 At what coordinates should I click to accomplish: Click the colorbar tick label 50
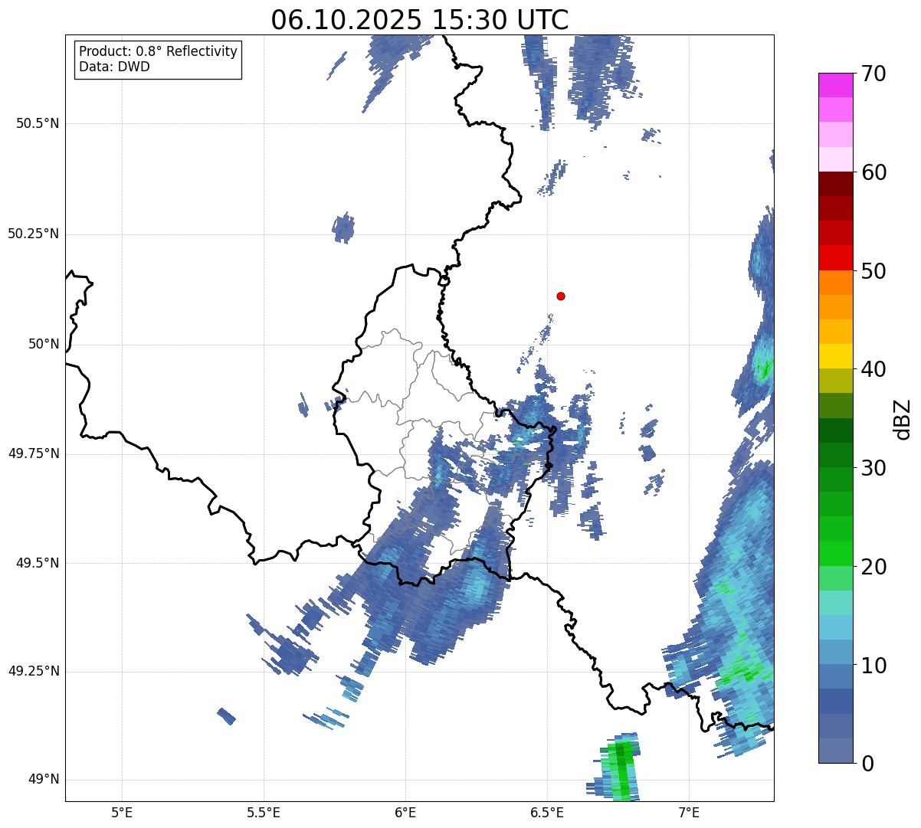point(873,271)
